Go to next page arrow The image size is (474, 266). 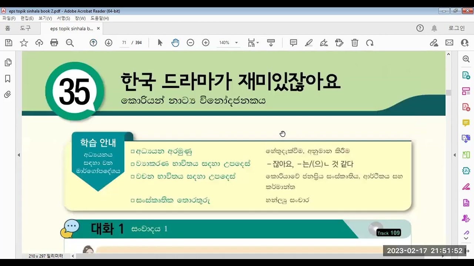[109, 43]
